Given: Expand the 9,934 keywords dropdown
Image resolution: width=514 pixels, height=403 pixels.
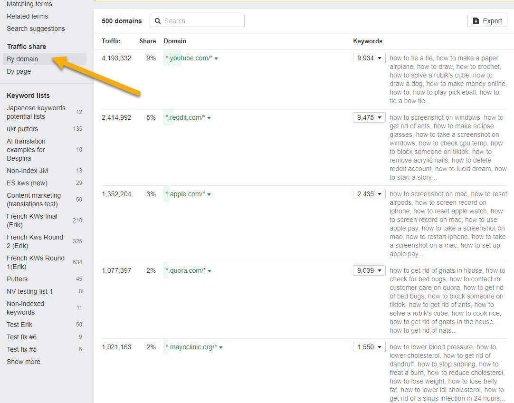Looking at the screenshot, I should [x=369, y=58].
